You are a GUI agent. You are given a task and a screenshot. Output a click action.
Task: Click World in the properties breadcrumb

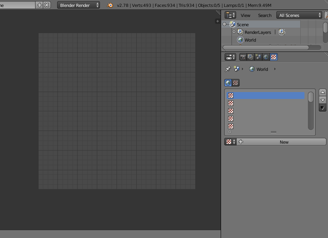[262, 69]
